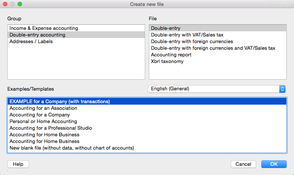Close the dialog with red button
Image resolution: width=294 pixels, height=175 pixels.
[x=5, y=4]
